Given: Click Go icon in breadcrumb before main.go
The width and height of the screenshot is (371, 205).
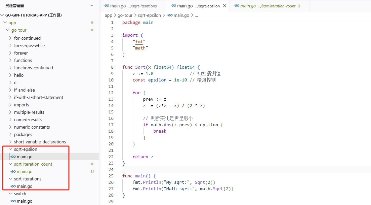Looking at the screenshot, I should pyautogui.click(x=170, y=15).
